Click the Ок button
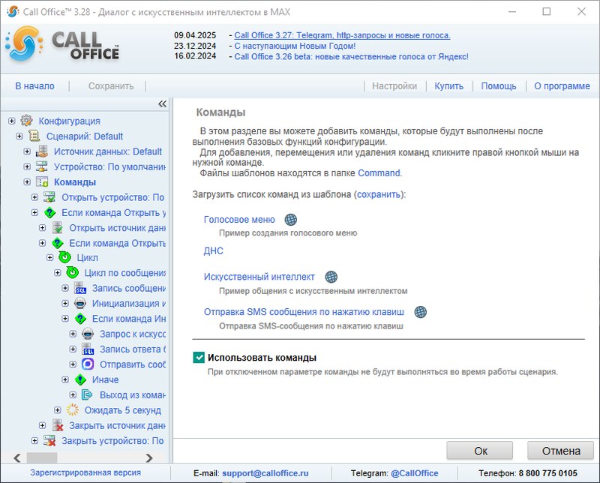600x483 pixels. [x=480, y=451]
